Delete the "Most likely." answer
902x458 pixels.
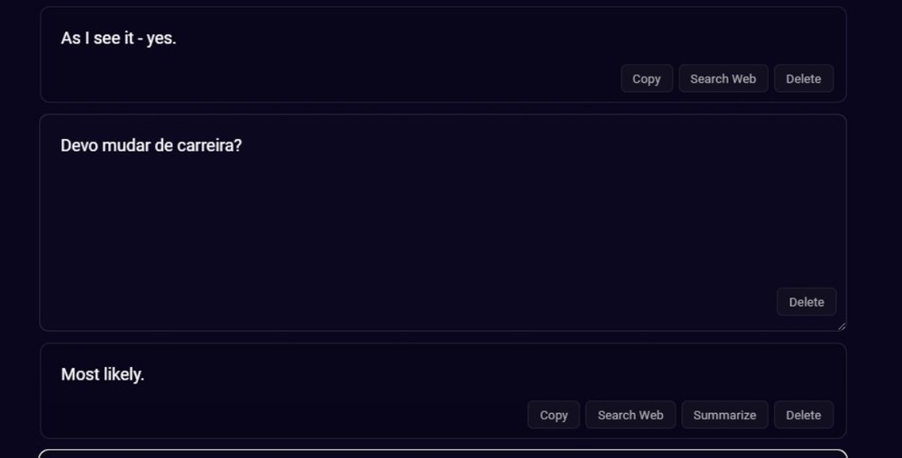click(x=803, y=415)
